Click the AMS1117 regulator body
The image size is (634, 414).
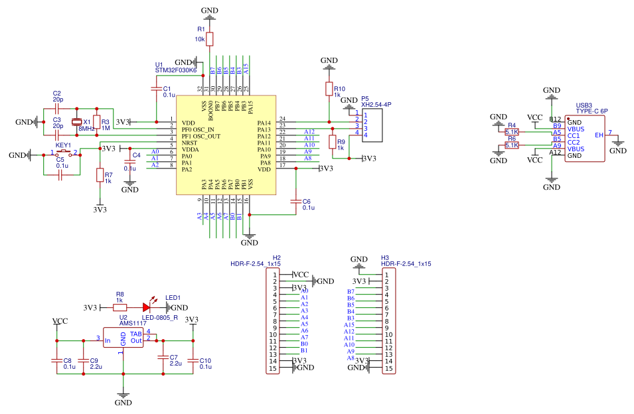(x=123, y=337)
